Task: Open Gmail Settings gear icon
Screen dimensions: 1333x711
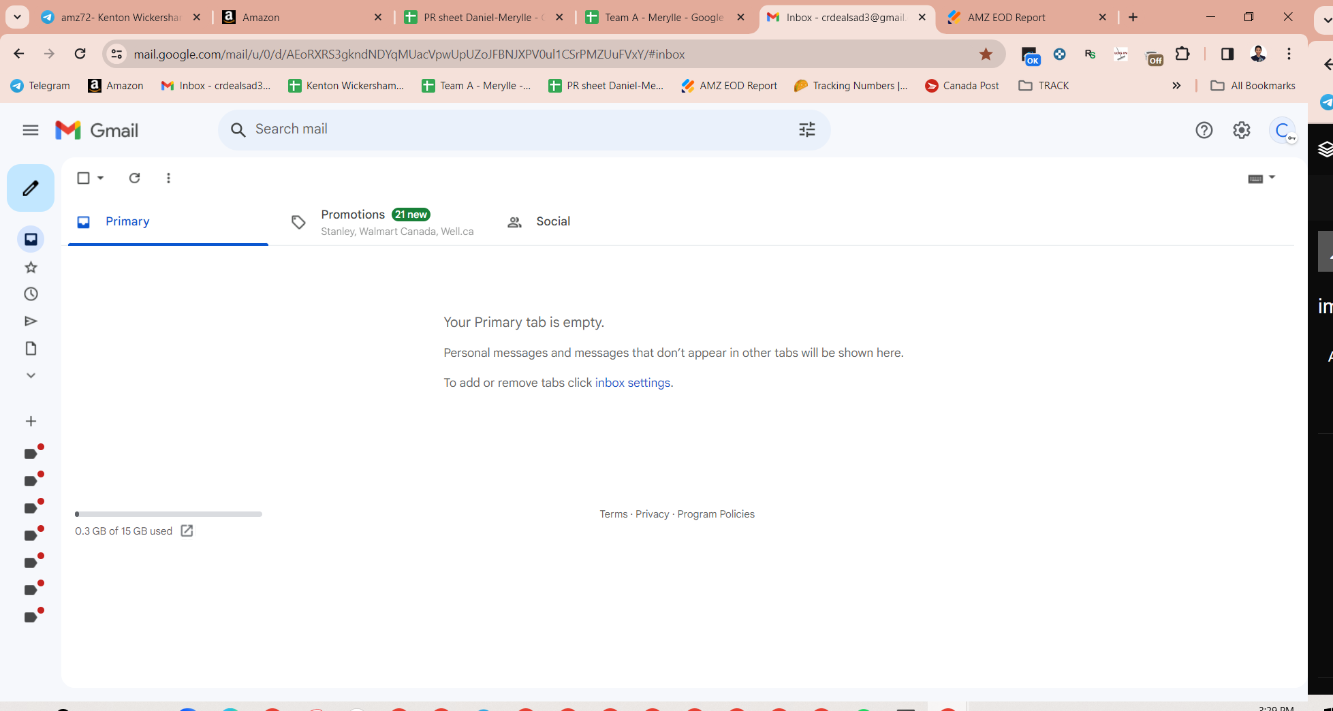Action: click(1242, 130)
